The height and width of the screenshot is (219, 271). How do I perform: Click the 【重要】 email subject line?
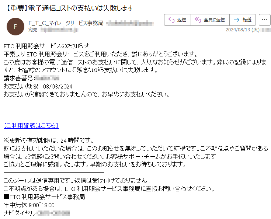69,8
